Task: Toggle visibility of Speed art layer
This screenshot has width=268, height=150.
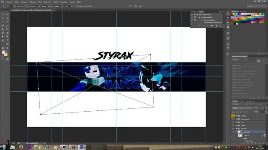Action: coord(233,132)
